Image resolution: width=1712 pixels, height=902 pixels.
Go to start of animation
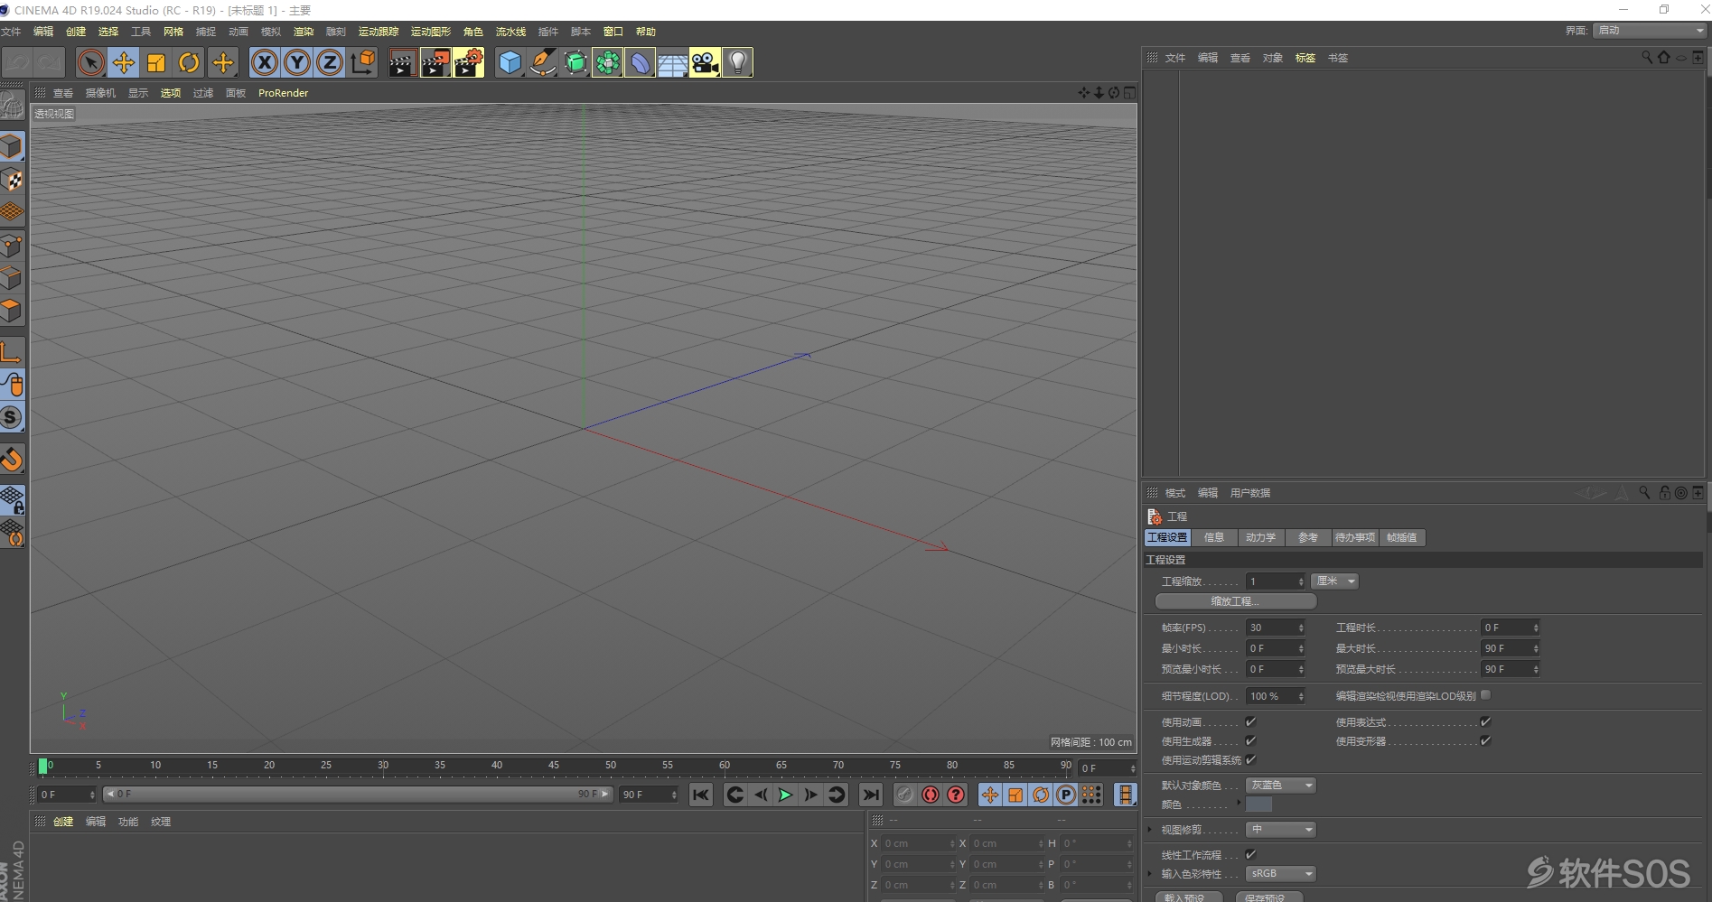click(x=701, y=795)
